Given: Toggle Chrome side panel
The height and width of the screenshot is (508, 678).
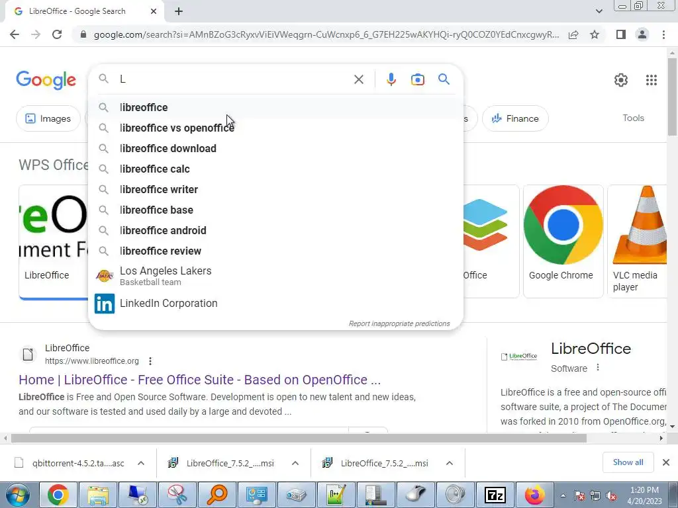Looking at the screenshot, I should tap(621, 34).
